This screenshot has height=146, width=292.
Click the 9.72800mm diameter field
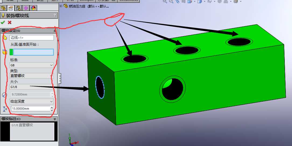[30, 95]
